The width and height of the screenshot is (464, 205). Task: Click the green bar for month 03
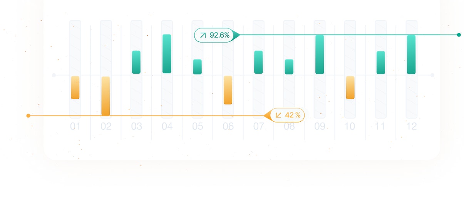click(x=136, y=62)
